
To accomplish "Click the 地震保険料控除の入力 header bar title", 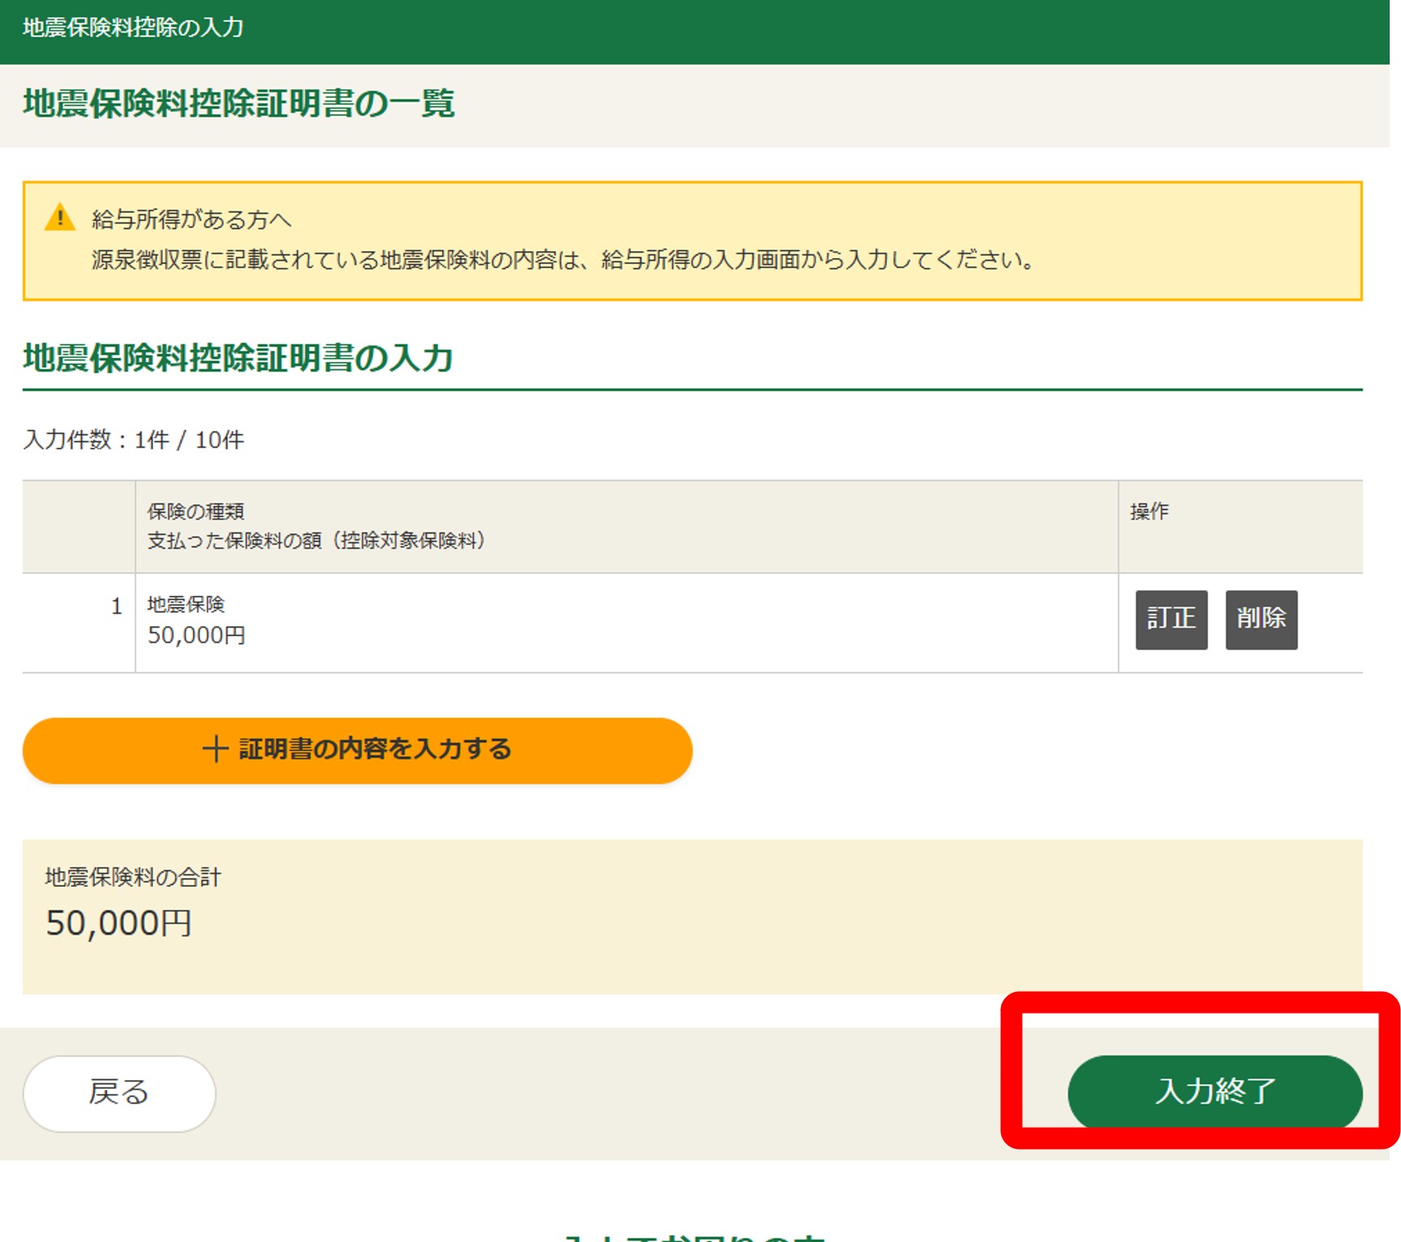I will (x=133, y=28).
